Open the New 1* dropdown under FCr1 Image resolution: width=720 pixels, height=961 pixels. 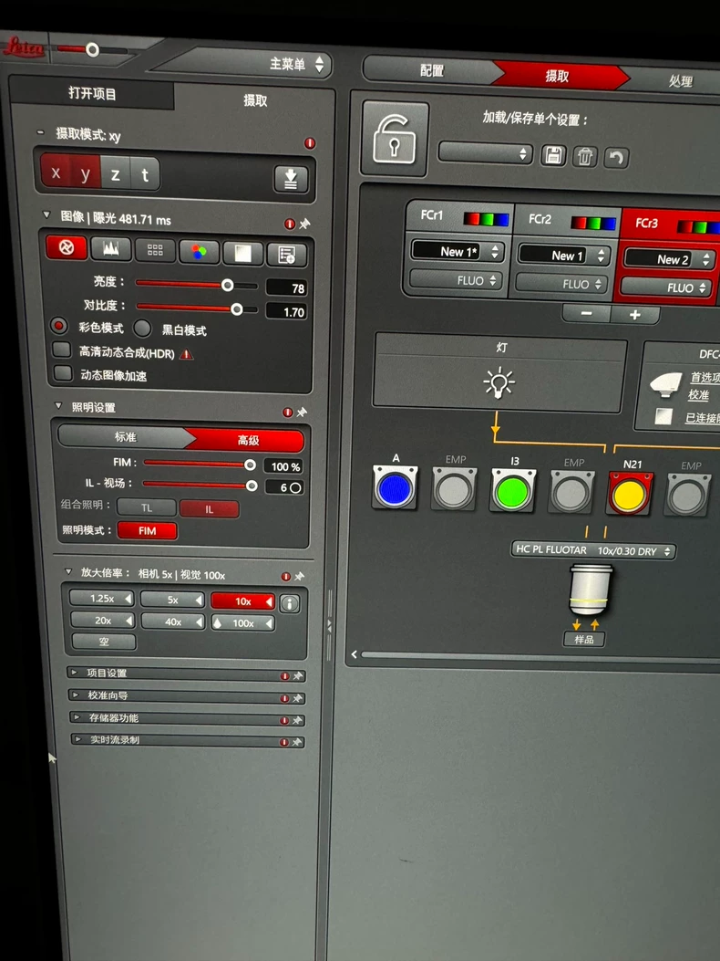(x=458, y=251)
